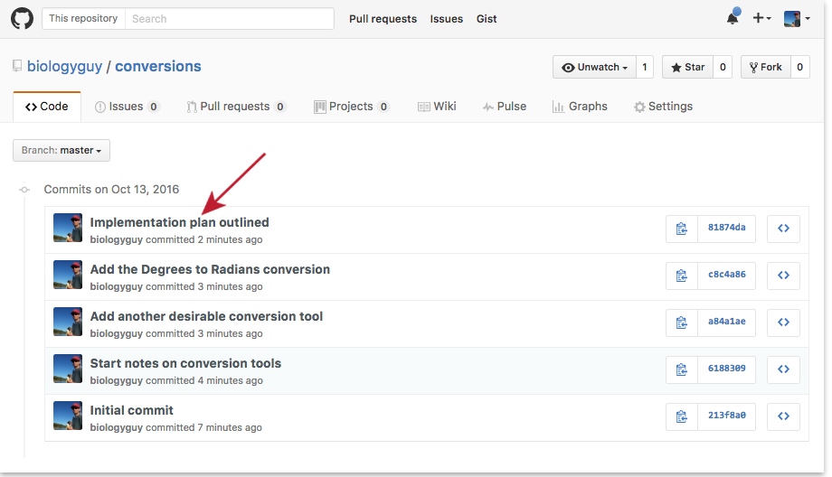View the watchers count 1

tap(645, 68)
